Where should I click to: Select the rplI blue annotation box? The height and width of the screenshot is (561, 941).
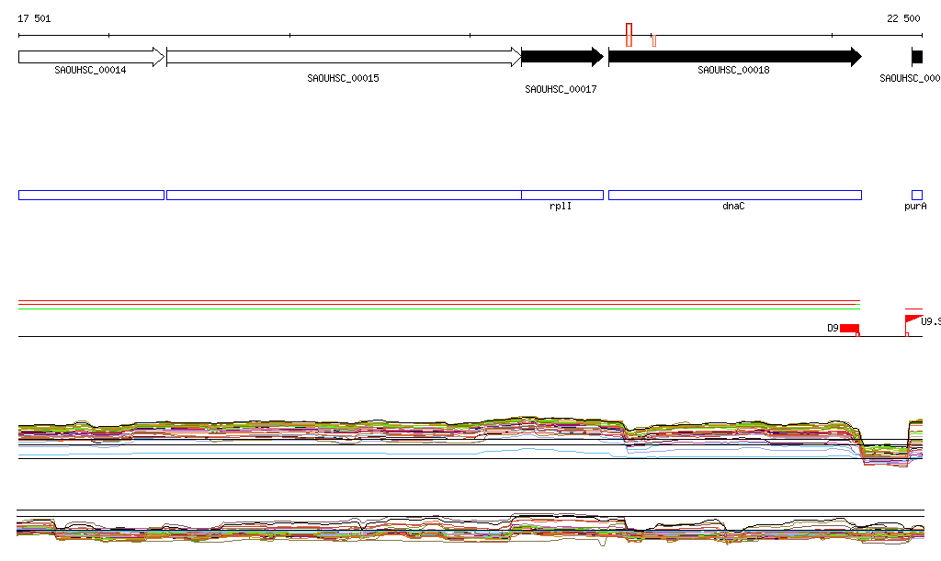(561, 195)
